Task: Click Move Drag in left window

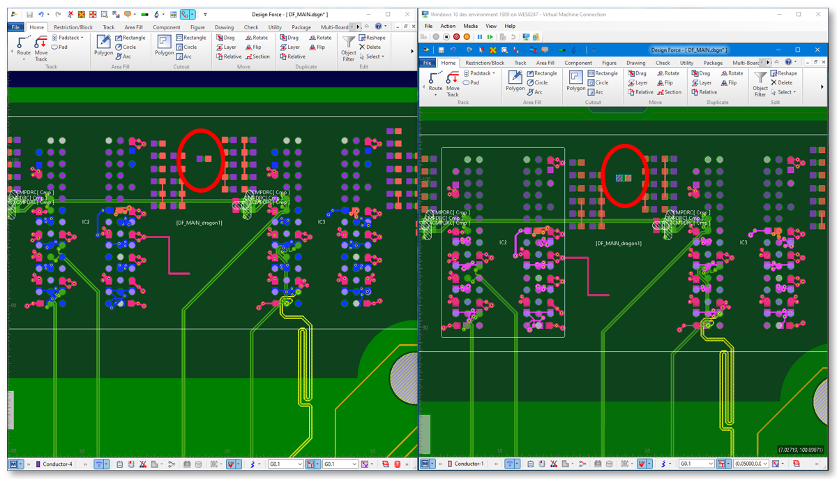Action: [x=225, y=38]
